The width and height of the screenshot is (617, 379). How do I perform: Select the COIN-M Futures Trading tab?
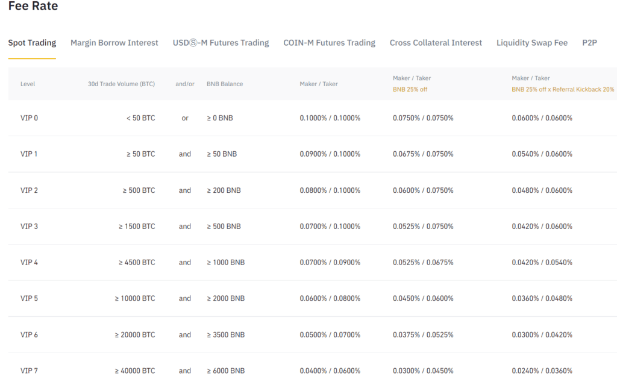click(x=329, y=43)
